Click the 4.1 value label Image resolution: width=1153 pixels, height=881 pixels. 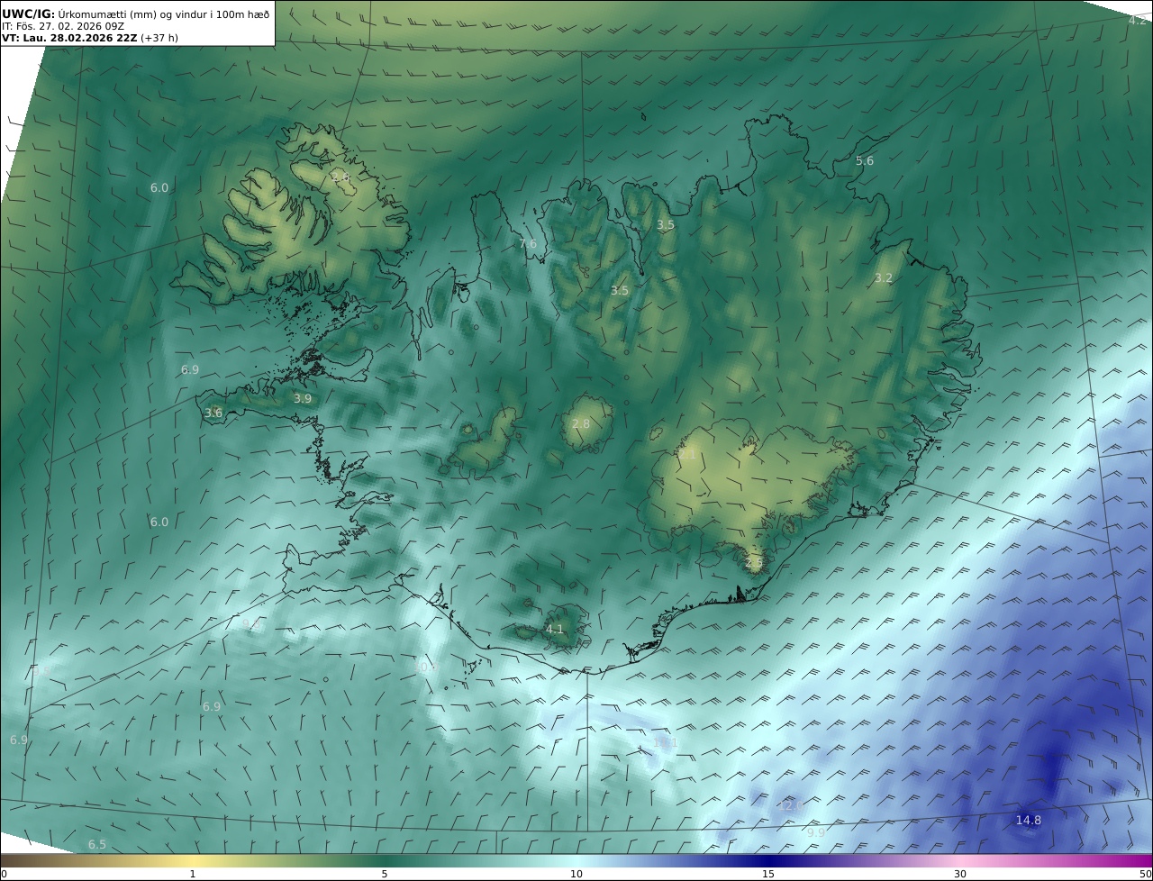[x=555, y=629]
